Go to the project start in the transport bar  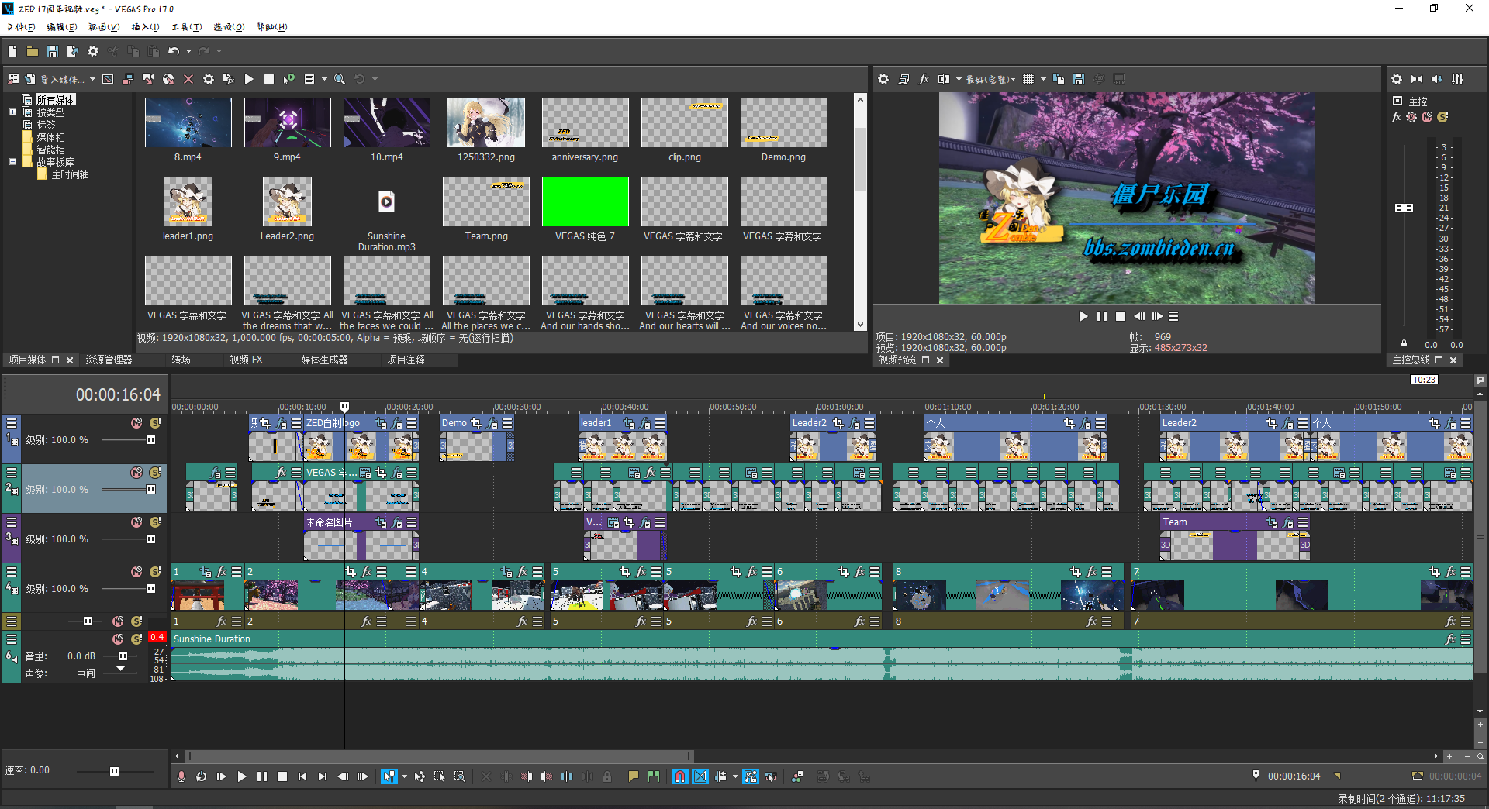(x=302, y=776)
